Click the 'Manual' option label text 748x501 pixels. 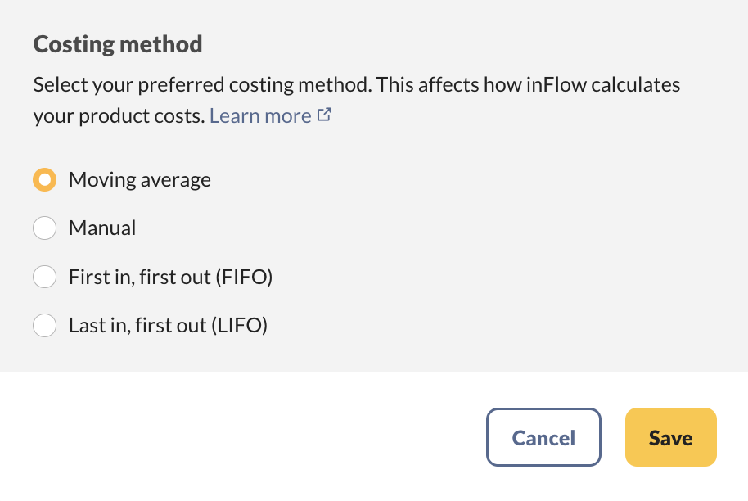pyautogui.click(x=102, y=228)
